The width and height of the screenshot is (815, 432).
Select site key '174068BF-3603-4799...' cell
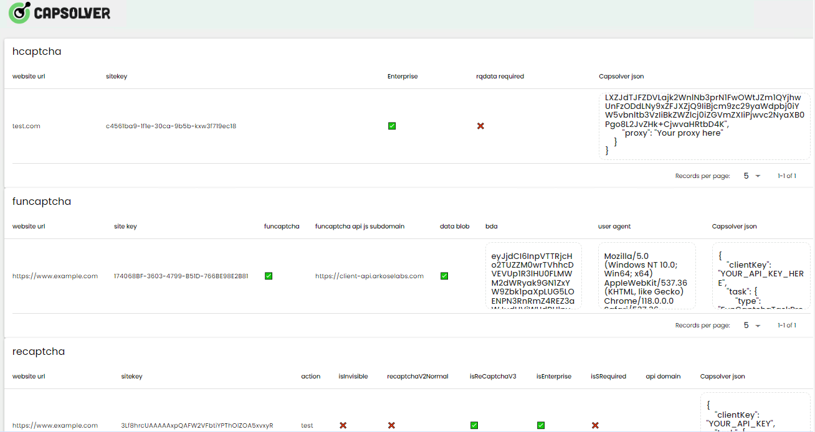(181, 276)
